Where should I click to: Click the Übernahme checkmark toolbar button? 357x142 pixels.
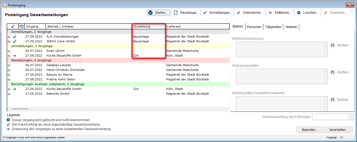coord(238,13)
